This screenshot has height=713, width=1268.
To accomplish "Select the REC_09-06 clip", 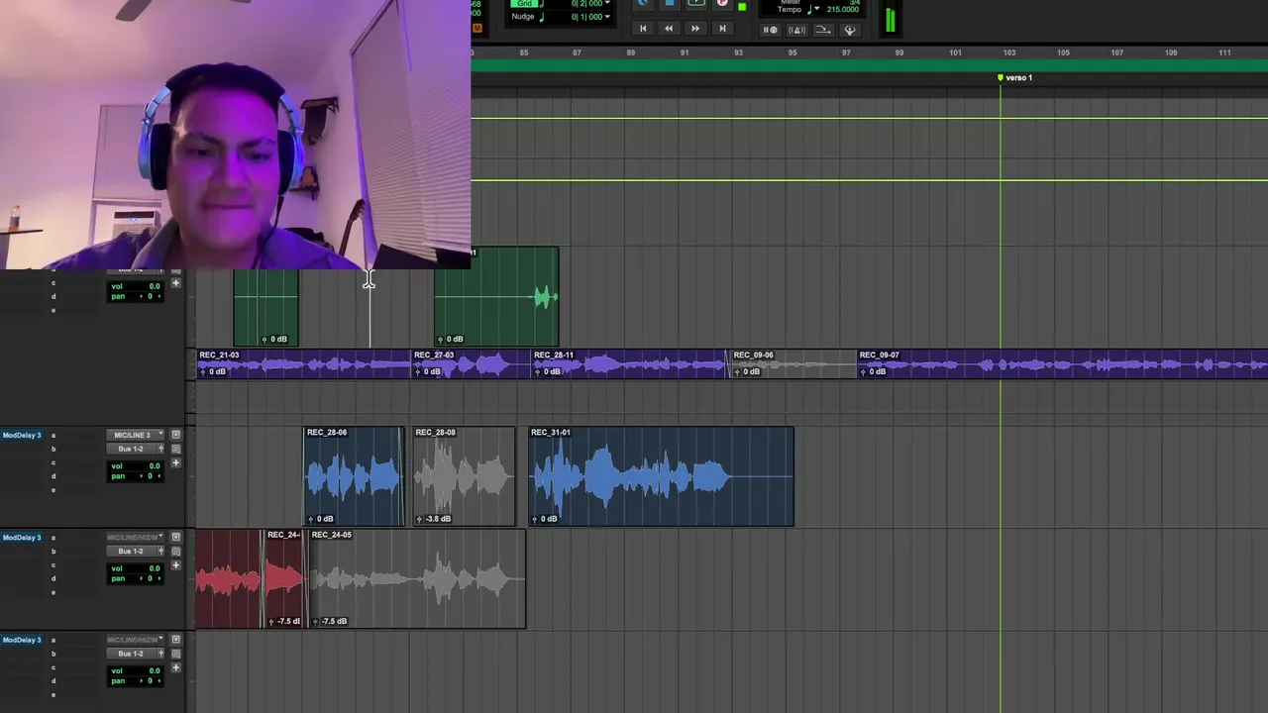I will (x=792, y=363).
